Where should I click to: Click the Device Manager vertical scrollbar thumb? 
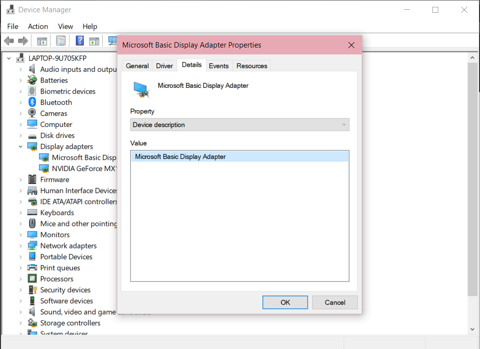[472, 179]
